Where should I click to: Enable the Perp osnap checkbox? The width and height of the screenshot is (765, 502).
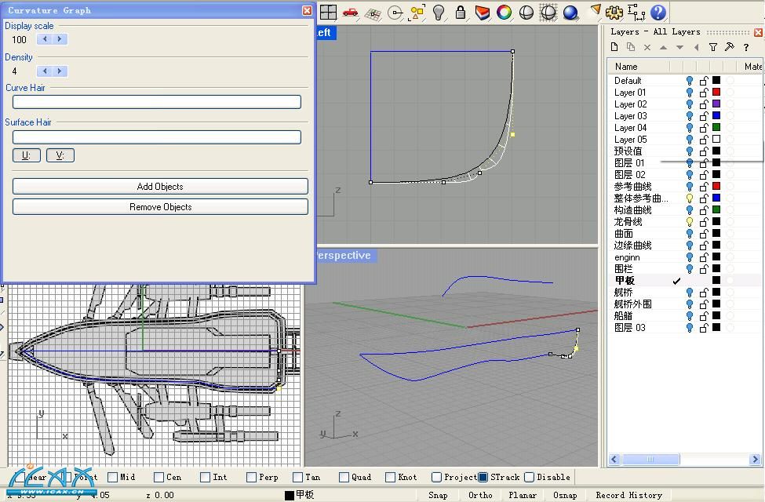coord(252,477)
